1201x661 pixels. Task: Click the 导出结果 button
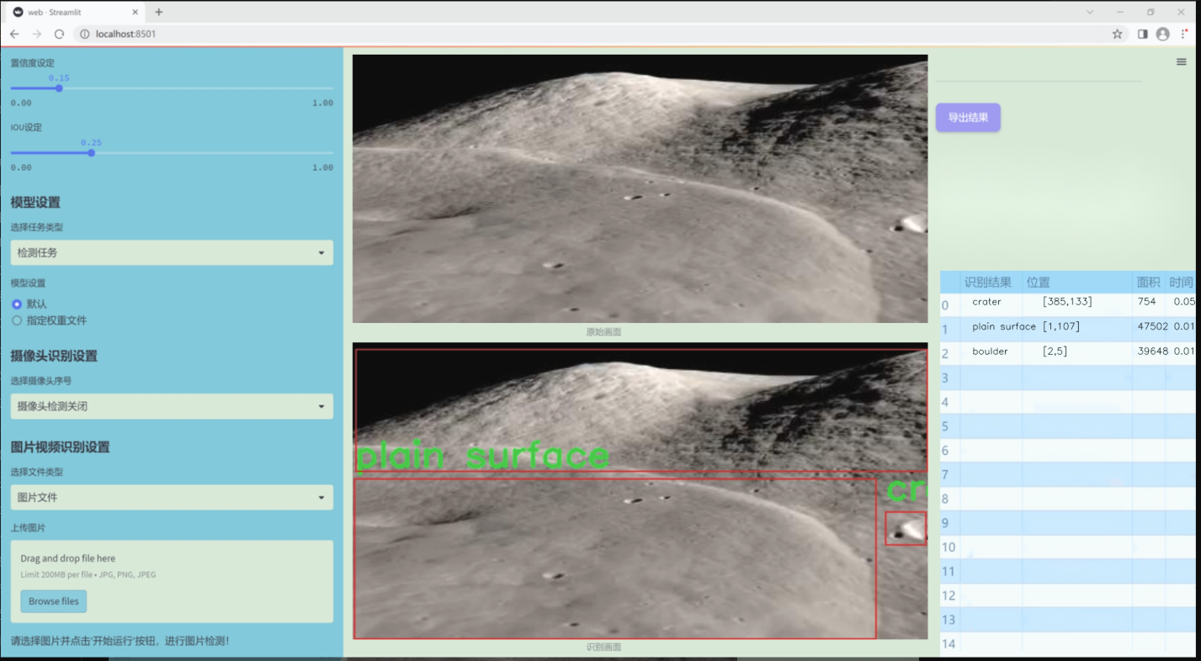coord(968,118)
